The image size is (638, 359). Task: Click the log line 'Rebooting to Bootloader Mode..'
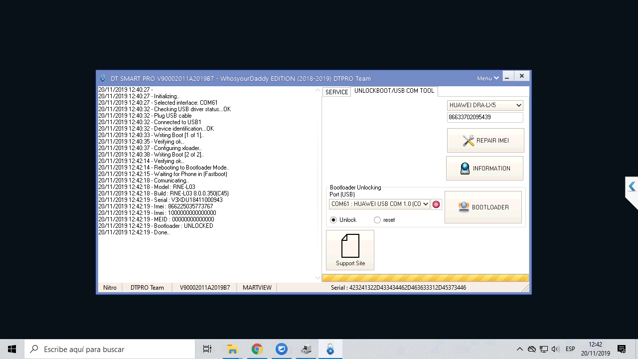(x=164, y=168)
